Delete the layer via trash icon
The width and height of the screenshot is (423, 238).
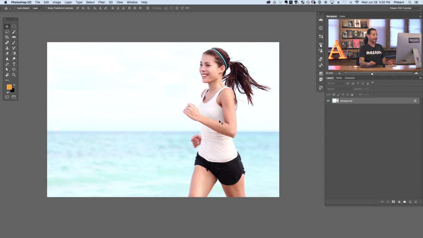point(416,202)
